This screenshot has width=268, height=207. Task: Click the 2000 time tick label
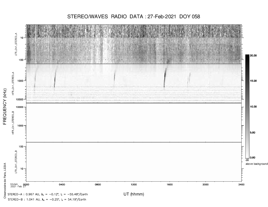point(205,184)
